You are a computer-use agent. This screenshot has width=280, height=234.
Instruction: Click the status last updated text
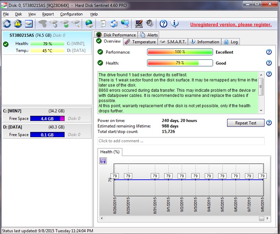[47, 231]
